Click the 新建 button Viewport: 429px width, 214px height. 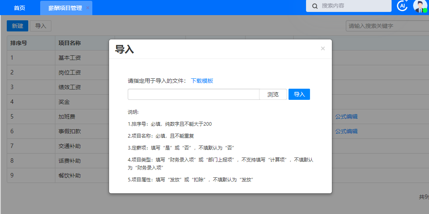click(18, 26)
